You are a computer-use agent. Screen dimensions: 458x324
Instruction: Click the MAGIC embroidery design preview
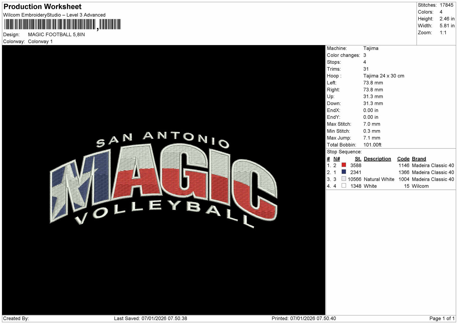point(164,180)
